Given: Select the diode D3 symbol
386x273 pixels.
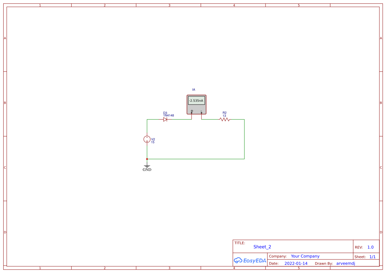Looking at the screenshot, I should coord(165,119).
